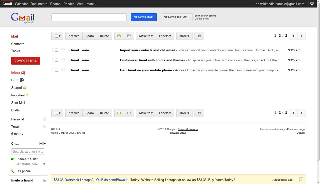Screen dimensions: 320x184
Task: Show next ad with the arrow
Action: tap(301, 180)
